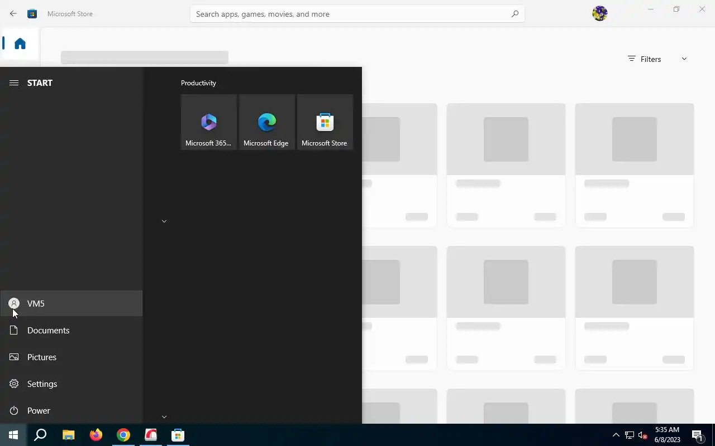Open Power options in Start menu

[71, 410]
